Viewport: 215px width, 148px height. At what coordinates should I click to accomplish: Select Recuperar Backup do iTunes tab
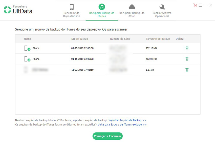pos(102,11)
